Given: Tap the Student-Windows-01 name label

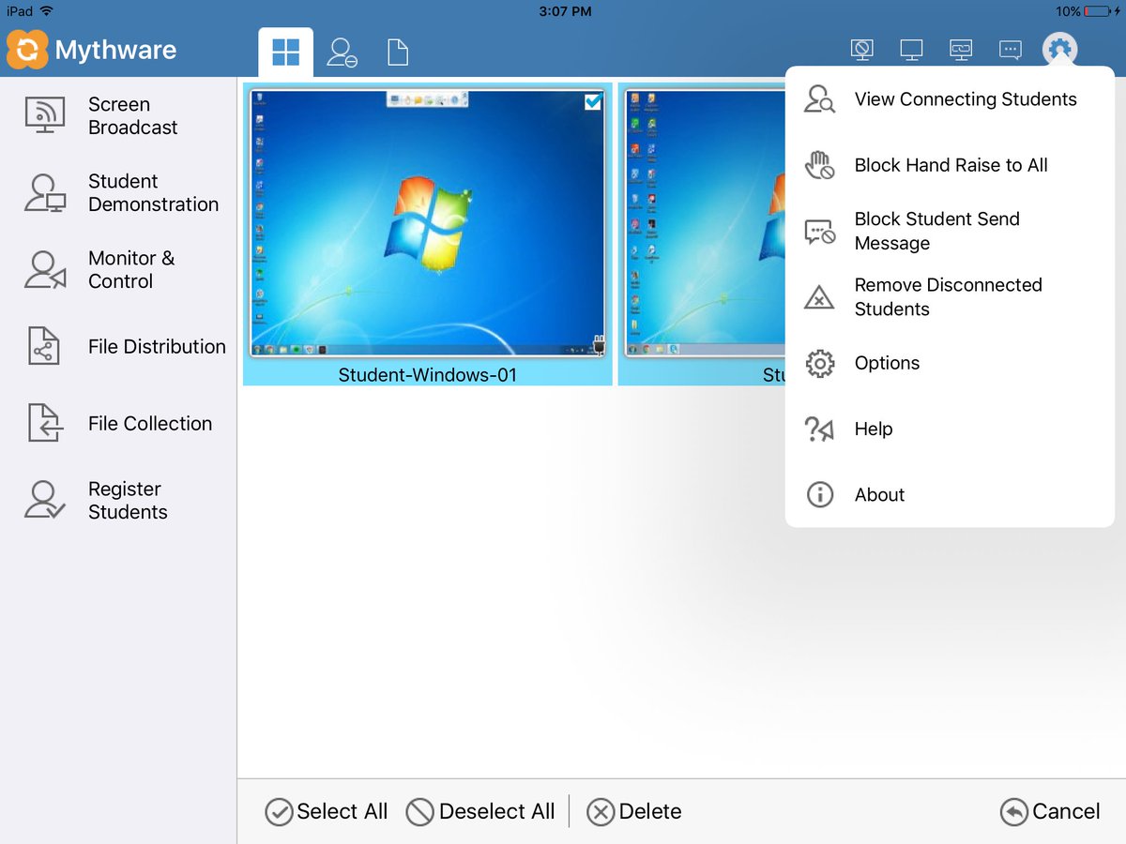Looking at the screenshot, I should 428,374.
